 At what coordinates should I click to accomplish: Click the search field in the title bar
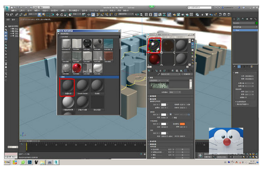pyautogui.click(x=199, y=7)
